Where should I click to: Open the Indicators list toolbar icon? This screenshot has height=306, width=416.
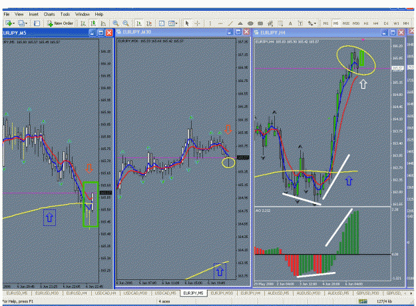[162, 23]
